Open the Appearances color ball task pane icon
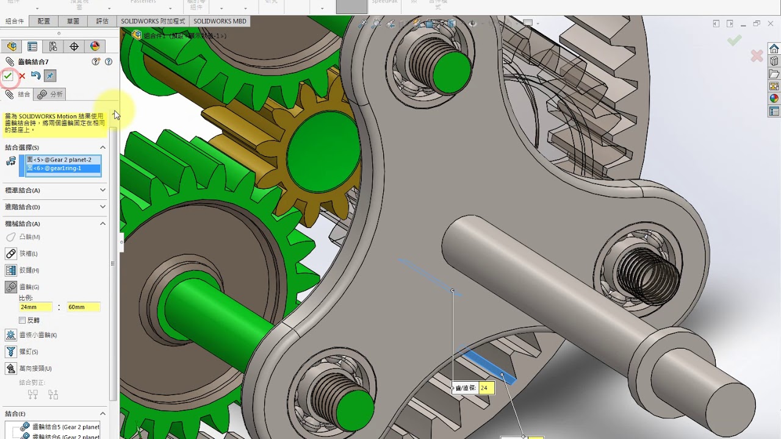This screenshot has width=781, height=439. coord(774,99)
